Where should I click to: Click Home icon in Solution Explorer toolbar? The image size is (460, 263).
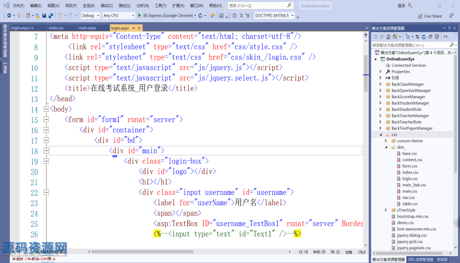pyautogui.click(x=388, y=37)
